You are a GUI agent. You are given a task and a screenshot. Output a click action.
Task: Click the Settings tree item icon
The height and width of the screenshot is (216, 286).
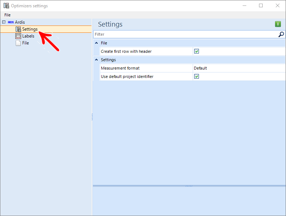(18, 29)
